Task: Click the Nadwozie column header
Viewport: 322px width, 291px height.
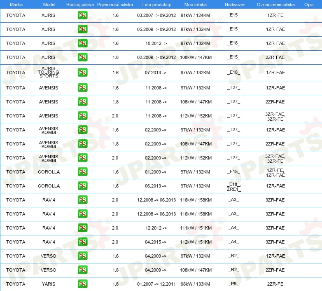Action: coord(235,5)
